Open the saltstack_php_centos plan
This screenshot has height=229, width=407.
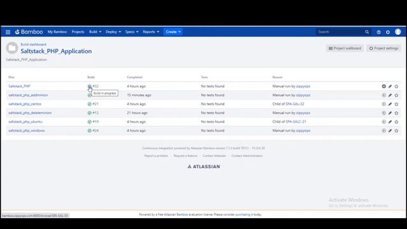point(25,104)
